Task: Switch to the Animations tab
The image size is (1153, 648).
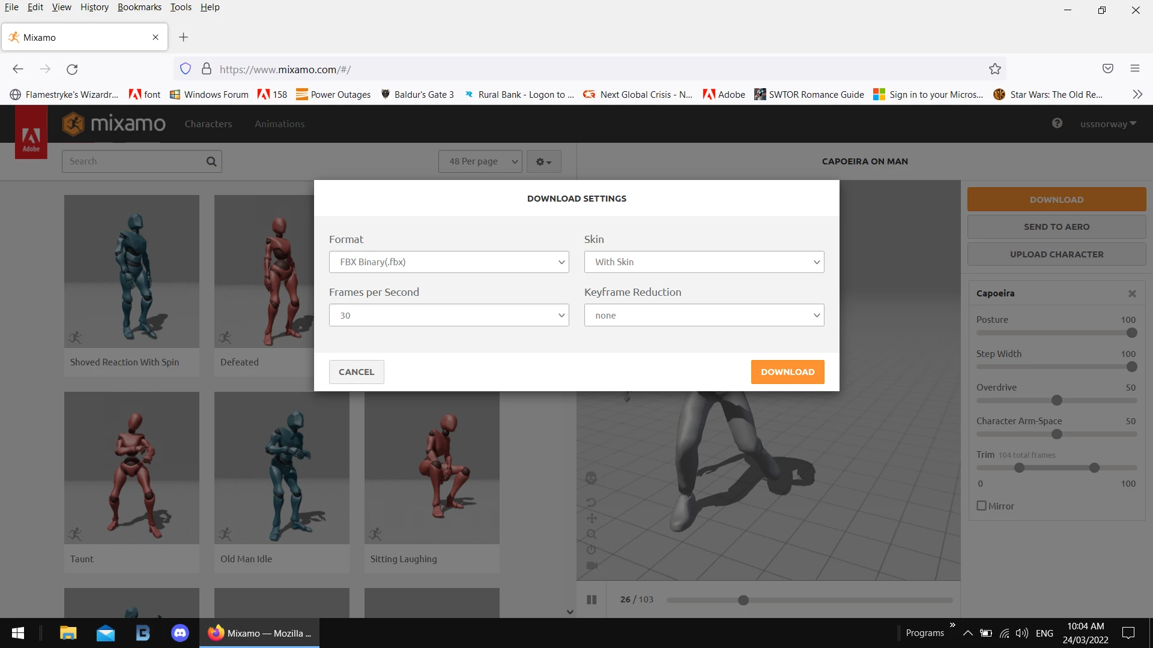Action: pos(279,124)
